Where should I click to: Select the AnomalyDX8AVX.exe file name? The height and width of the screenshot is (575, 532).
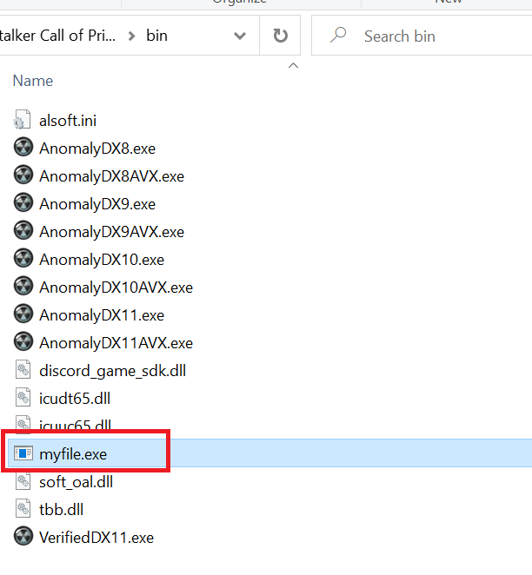point(111,176)
